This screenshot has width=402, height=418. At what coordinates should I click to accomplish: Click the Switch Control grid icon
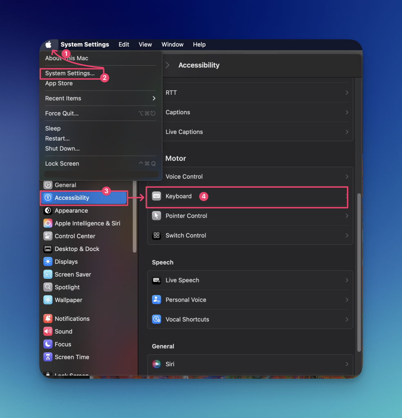pos(156,236)
